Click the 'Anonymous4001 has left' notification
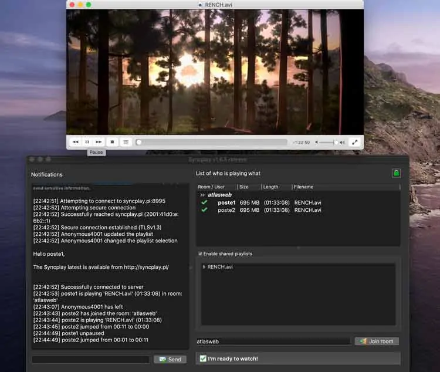The image size is (440, 372). 78,307
